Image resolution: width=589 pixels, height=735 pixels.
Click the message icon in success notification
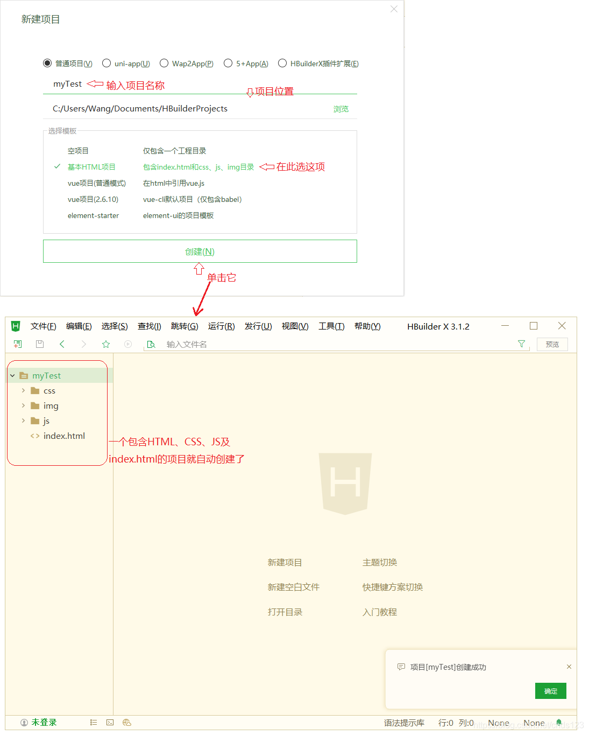[x=401, y=667]
